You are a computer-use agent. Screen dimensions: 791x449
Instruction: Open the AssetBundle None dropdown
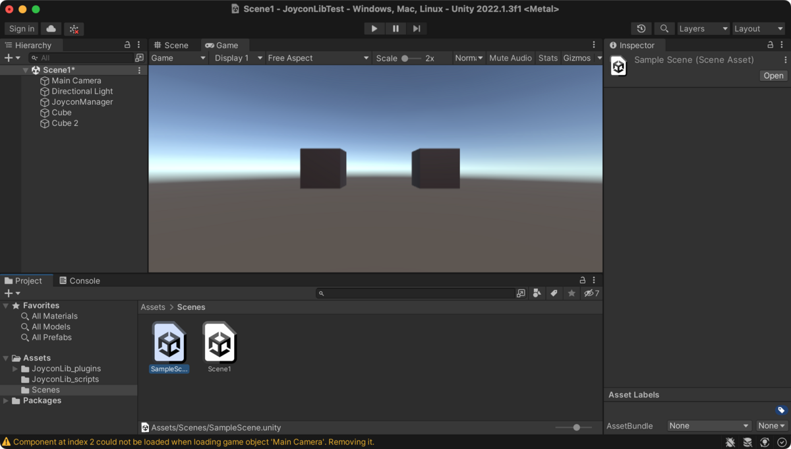point(709,426)
